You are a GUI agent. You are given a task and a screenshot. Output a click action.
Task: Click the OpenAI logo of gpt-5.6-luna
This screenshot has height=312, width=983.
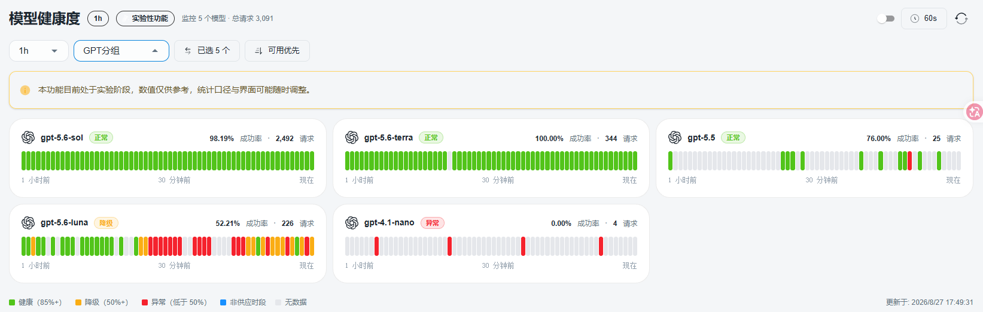click(x=28, y=223)
